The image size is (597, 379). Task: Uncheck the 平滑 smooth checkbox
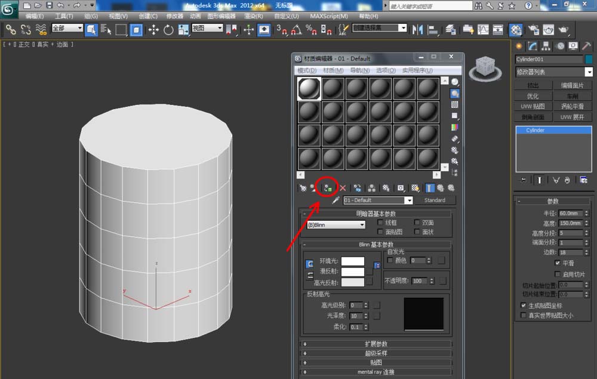[x=557, y=263]
